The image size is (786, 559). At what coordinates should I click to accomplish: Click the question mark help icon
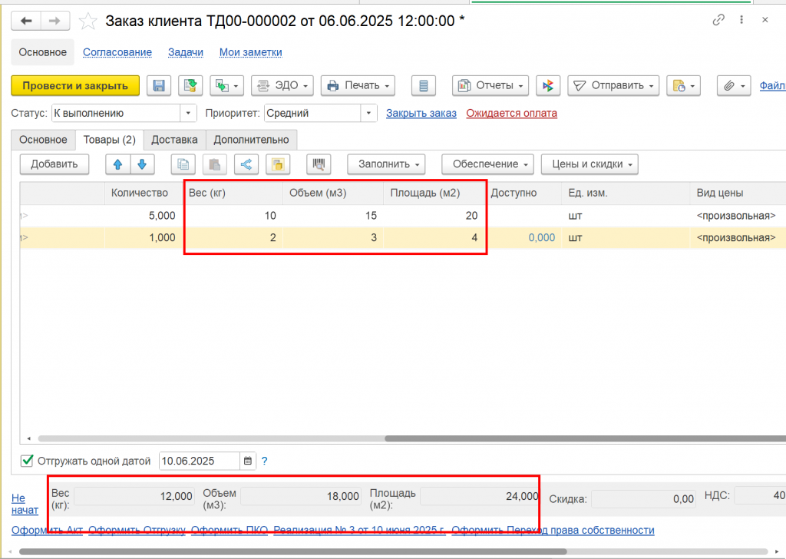pyautogui.click(x=264, y=461)
